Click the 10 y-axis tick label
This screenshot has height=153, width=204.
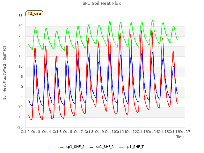[x=20, y=67]
